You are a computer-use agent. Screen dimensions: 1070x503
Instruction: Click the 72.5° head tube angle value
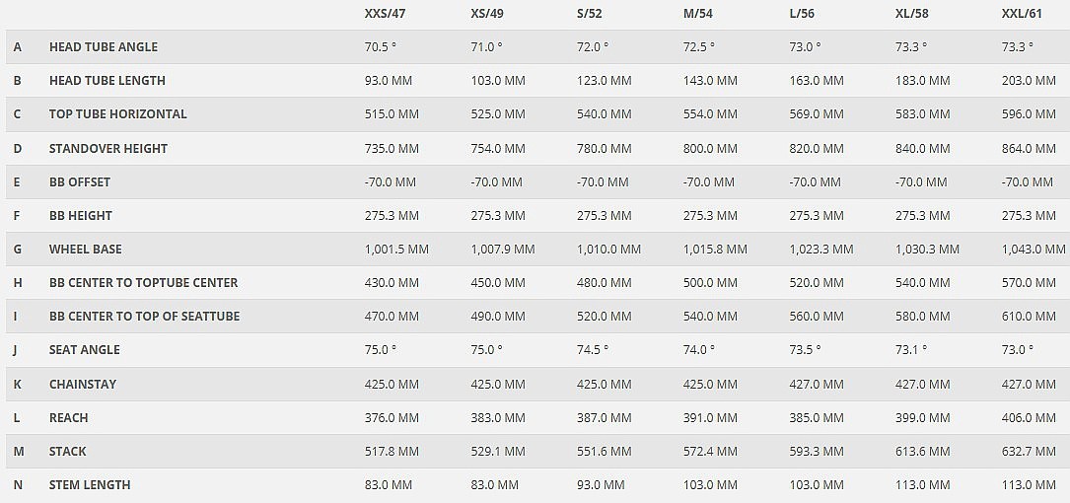pos(699,47)
